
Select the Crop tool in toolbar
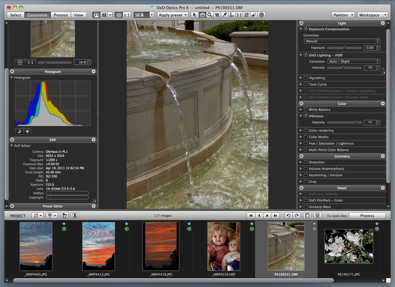pyautogui.click(x=217, y=15)
